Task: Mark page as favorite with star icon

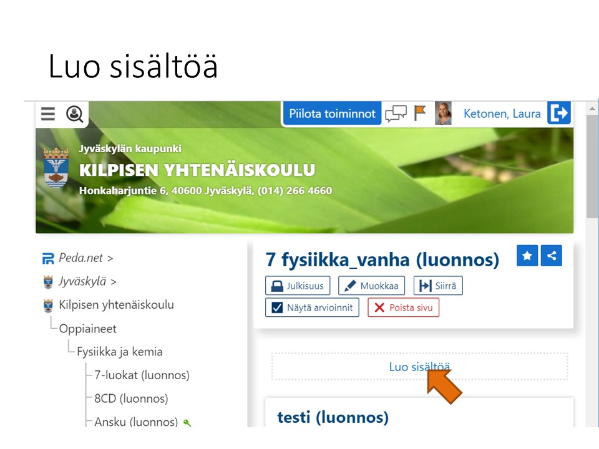Action: (x=527, y=255)
